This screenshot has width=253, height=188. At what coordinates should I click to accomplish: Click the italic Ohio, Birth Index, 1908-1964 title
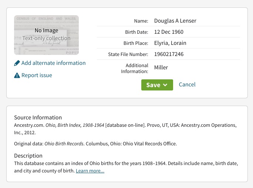(75, 125)
